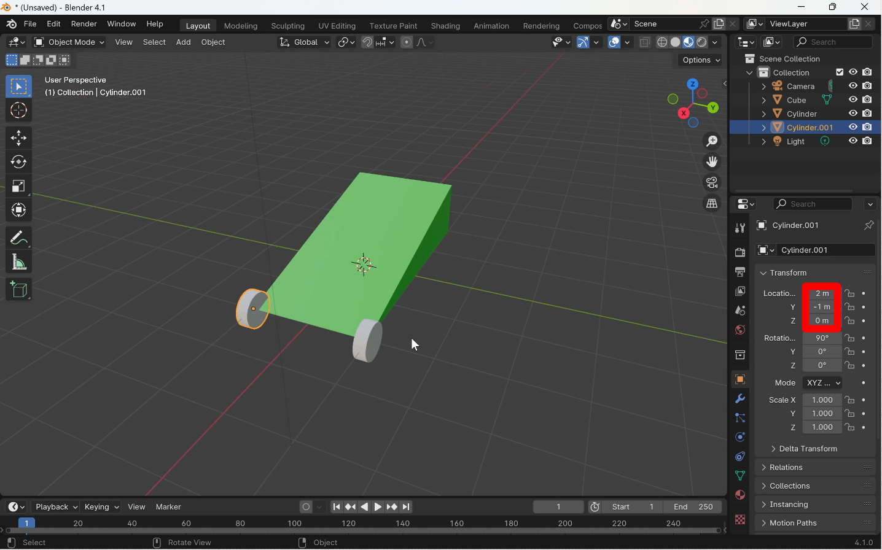Screen dimensions: 882x550
Task: Jump to the start frame
Action: 337,507
